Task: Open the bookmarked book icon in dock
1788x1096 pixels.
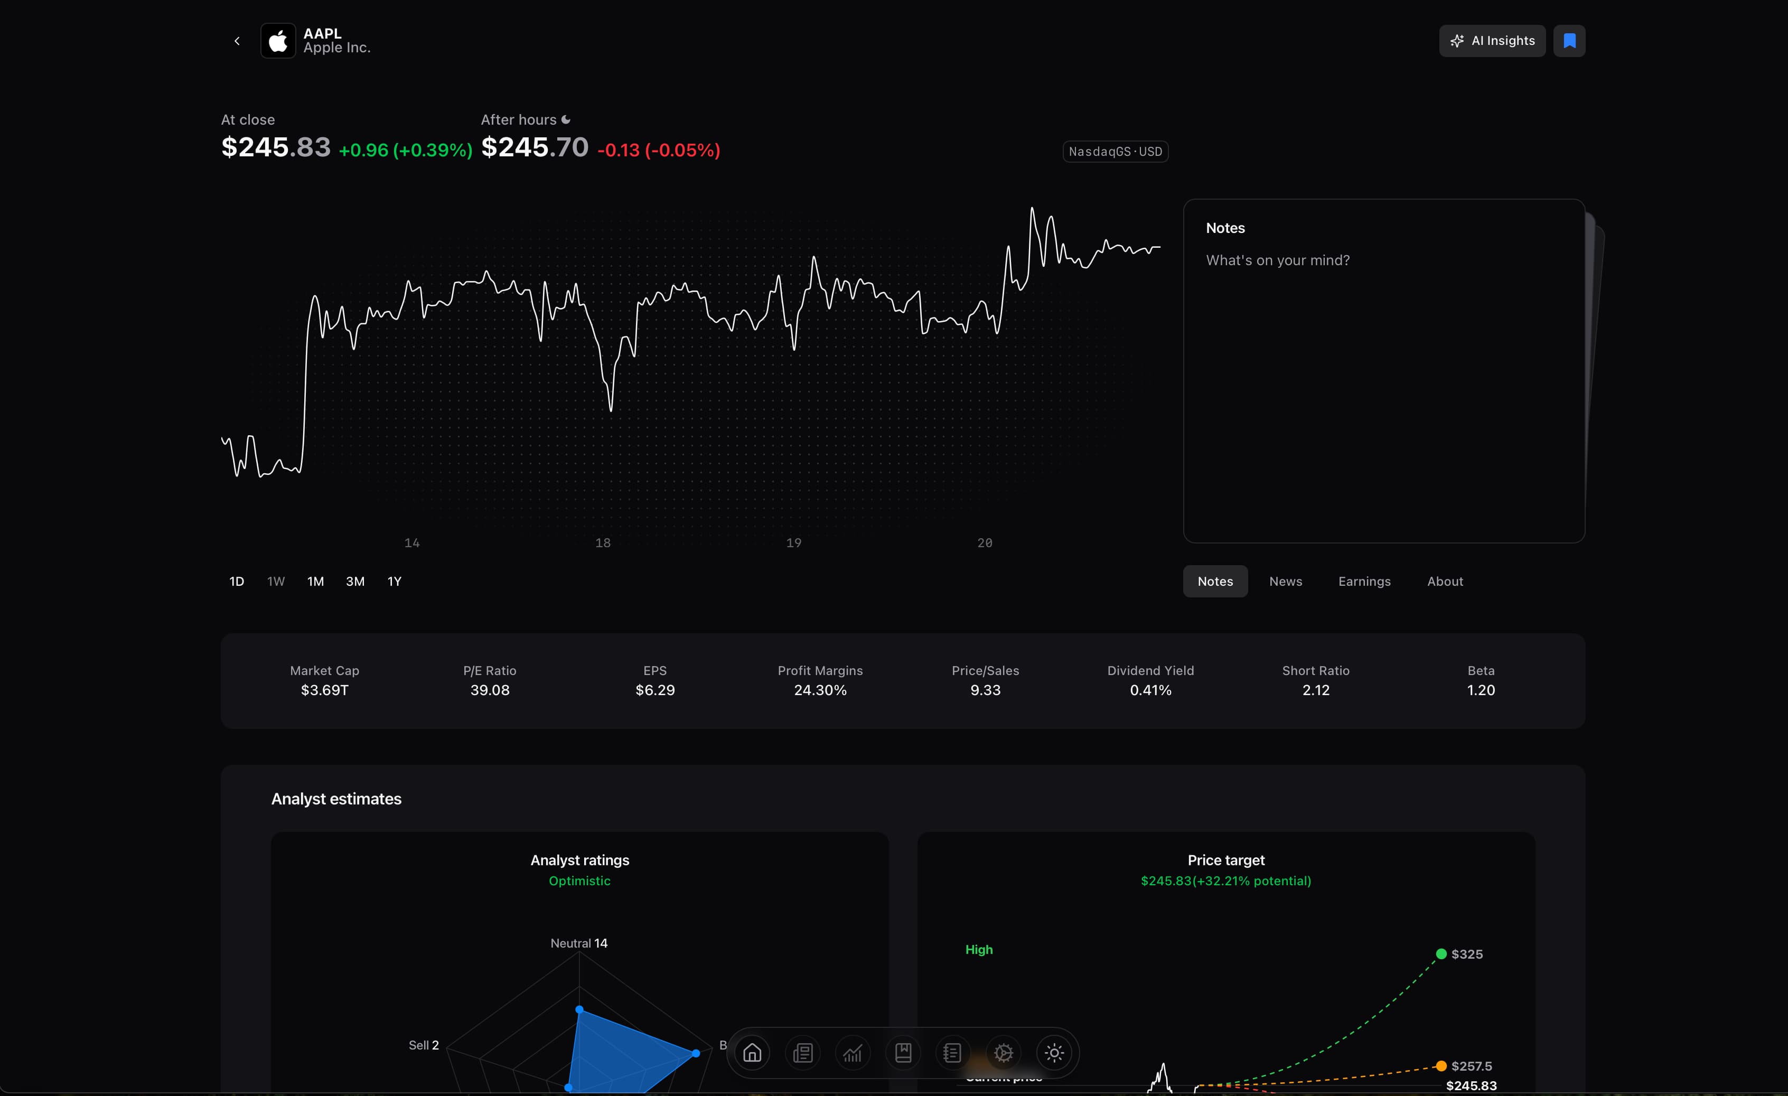Action: point(903,1053)
